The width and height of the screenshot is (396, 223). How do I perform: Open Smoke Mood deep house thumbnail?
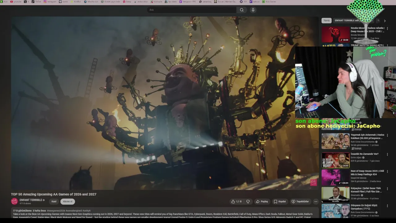click(335, 34)
